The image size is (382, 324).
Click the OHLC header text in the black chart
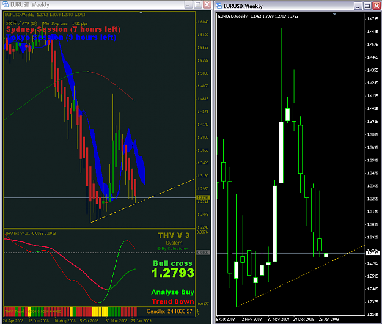pos(258,17)
